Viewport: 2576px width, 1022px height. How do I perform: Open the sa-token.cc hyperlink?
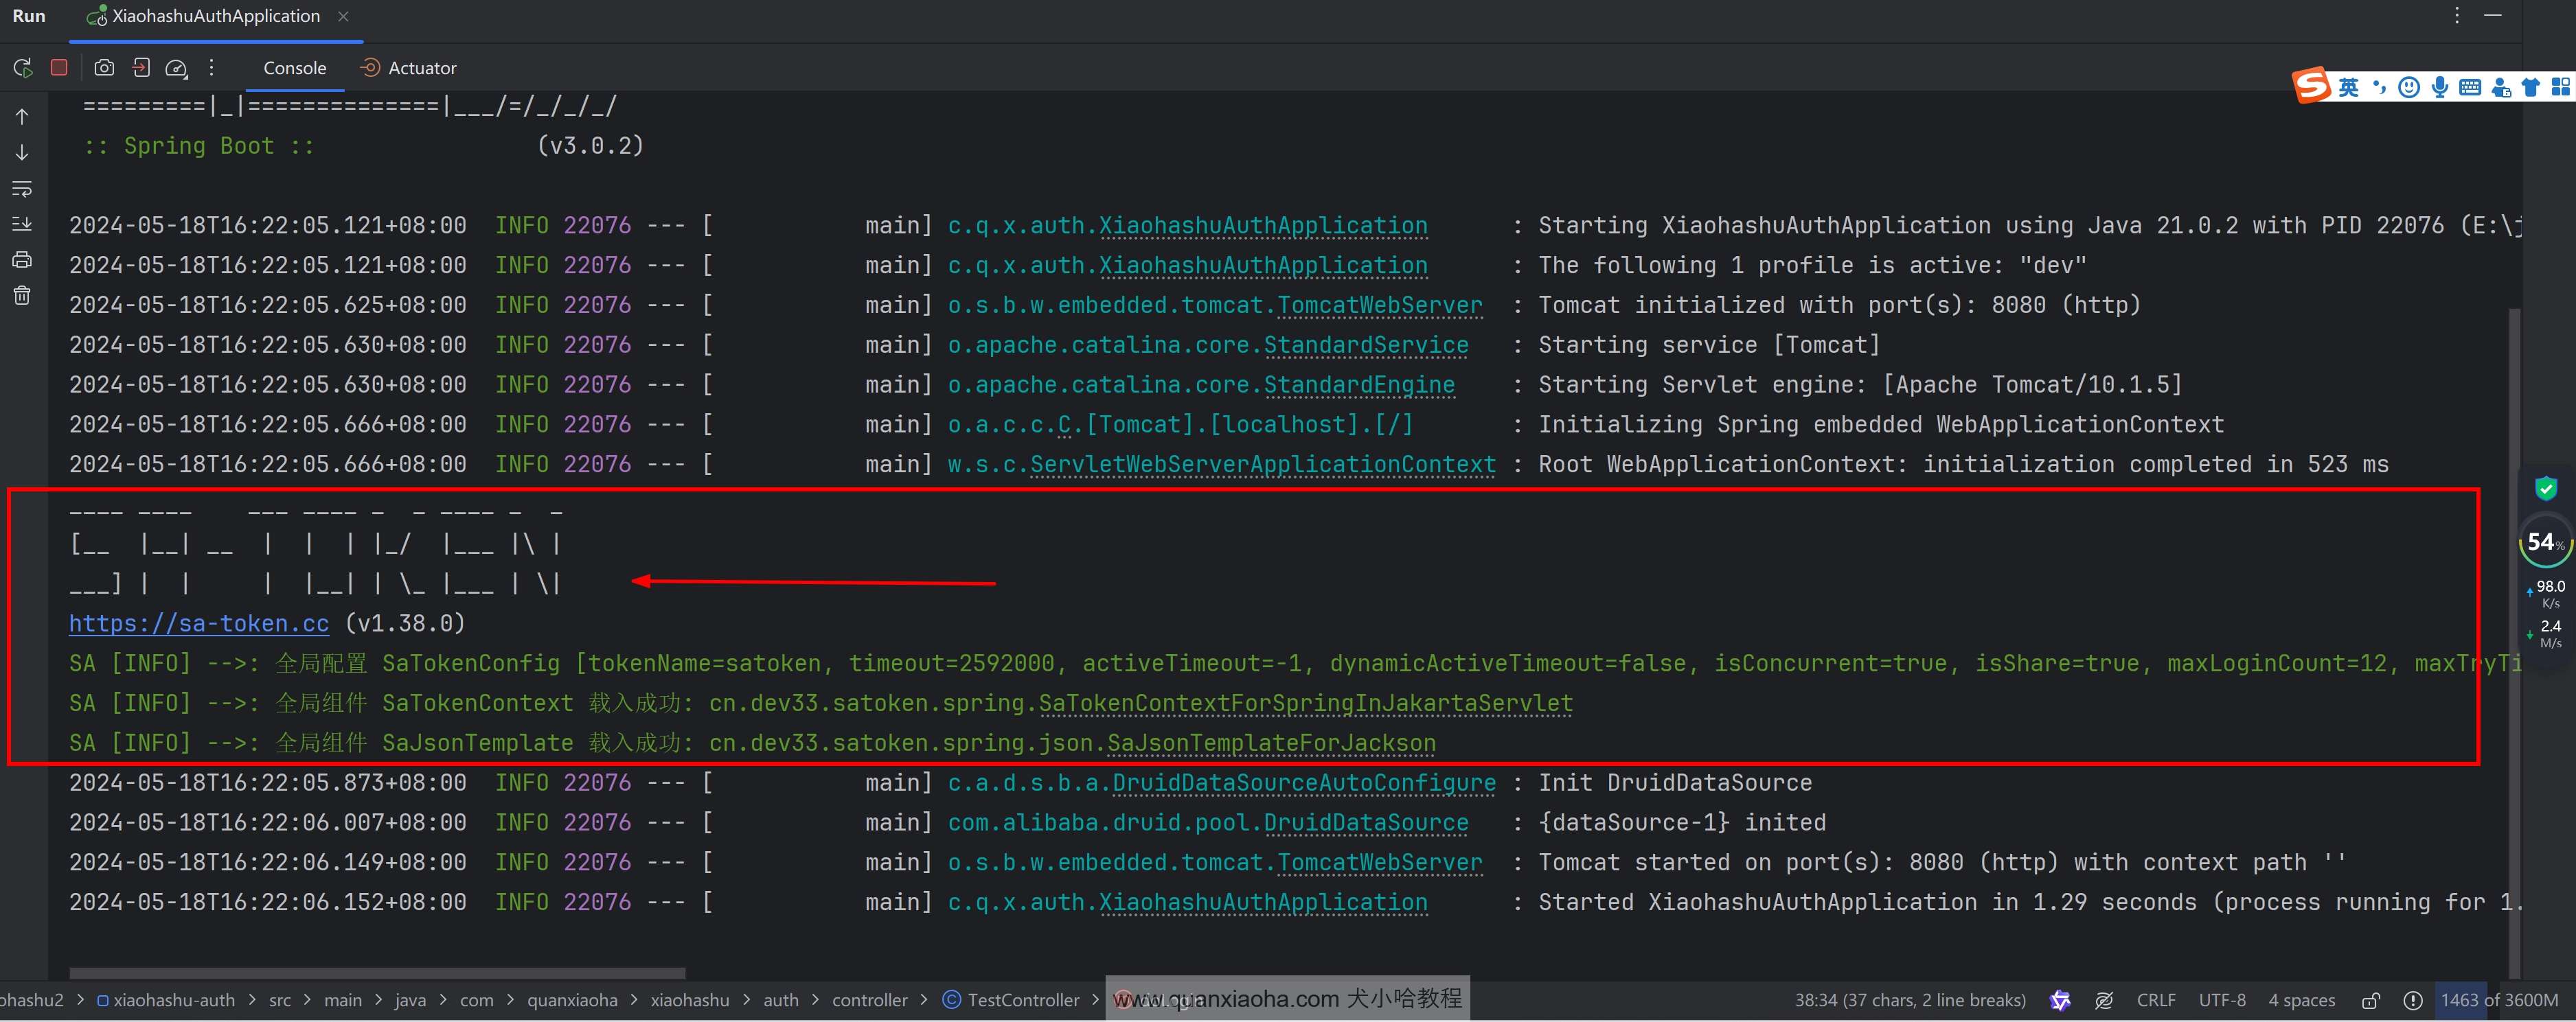[x=198, y=623]
